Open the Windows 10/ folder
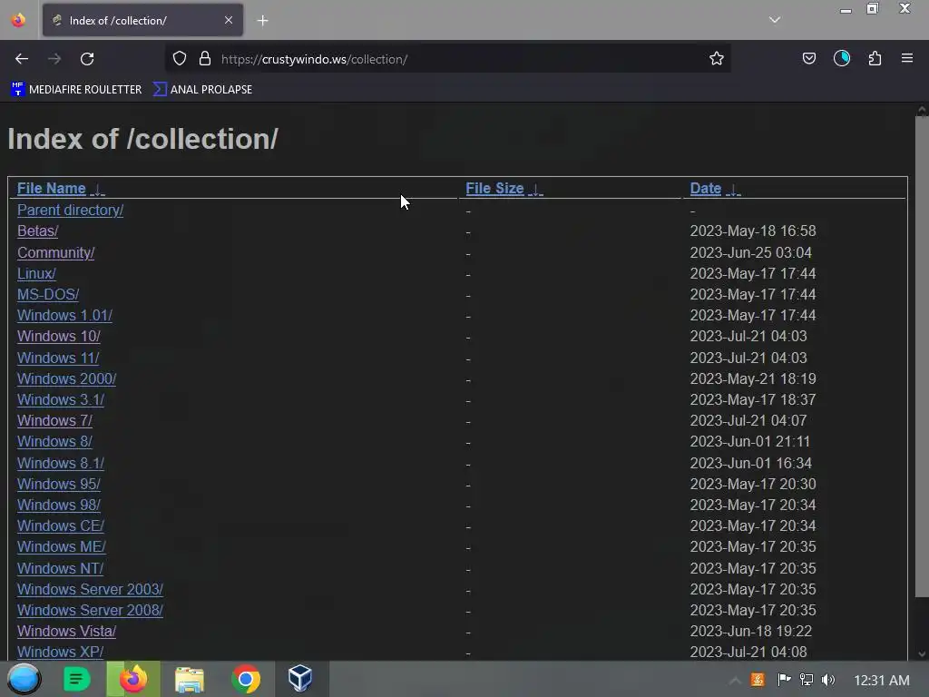The height and width of the screenshot is (697, 929). click(x=59, y=336)
